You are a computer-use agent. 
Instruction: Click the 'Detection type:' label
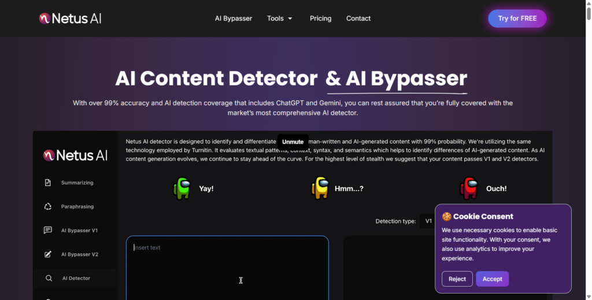click(395, 221)
